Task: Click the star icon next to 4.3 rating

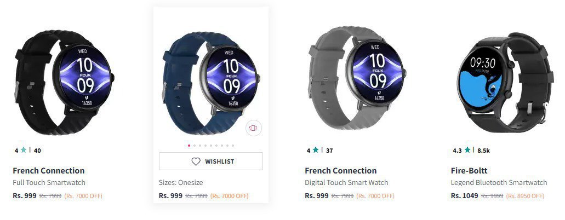Action: [467, 150]
